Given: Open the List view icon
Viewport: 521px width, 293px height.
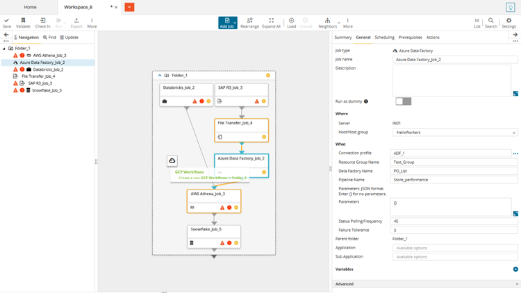Looking at the screenshot, I should 477,23.
